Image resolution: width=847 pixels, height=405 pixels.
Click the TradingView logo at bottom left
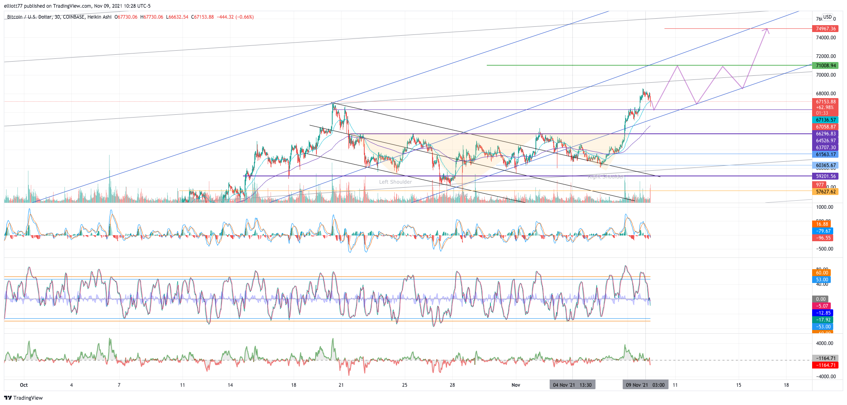point(23,398)
